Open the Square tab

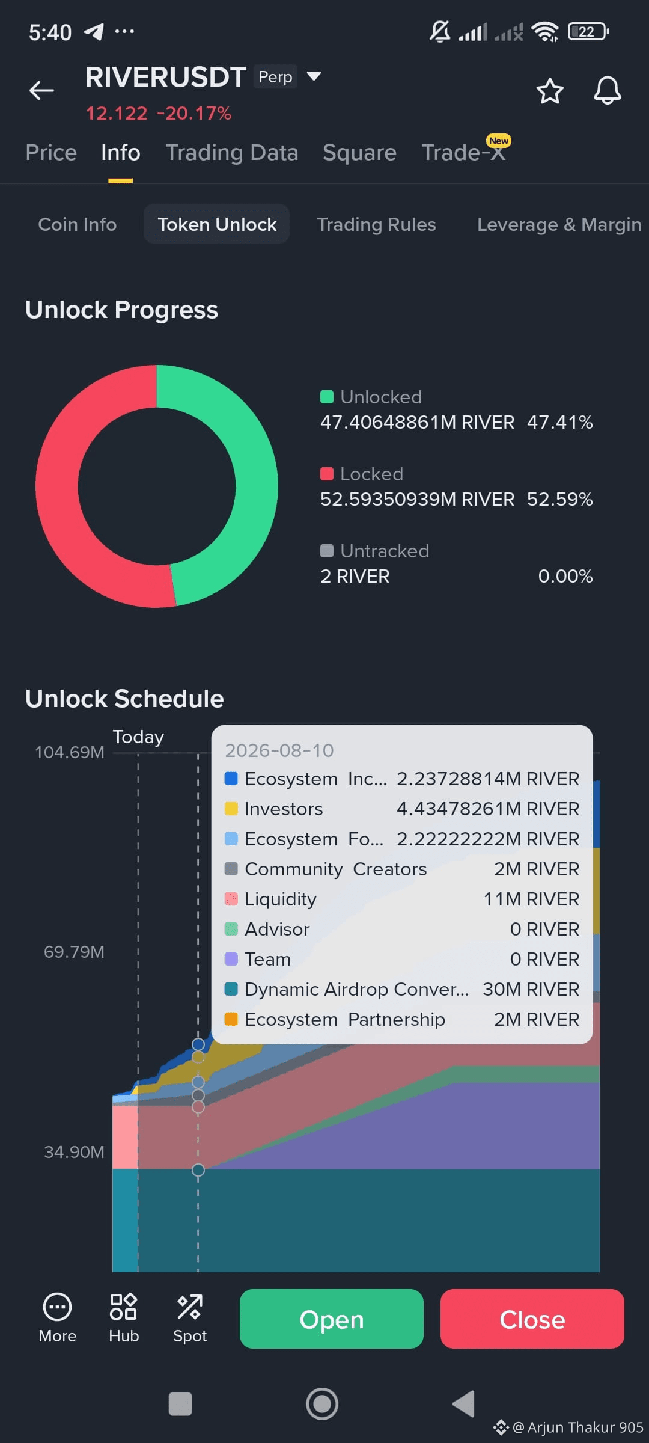(x=359, y=153)
